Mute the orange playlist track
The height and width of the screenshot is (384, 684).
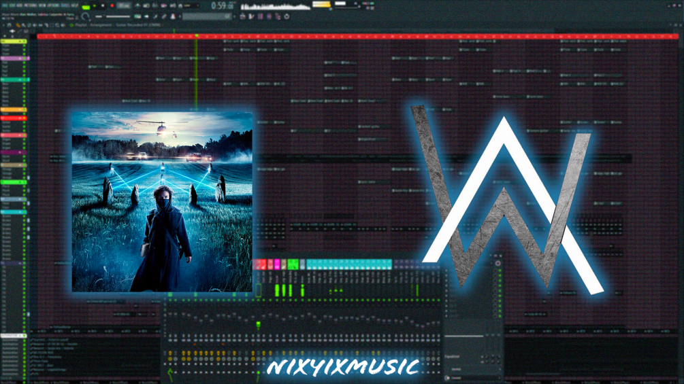pos(24,109)
